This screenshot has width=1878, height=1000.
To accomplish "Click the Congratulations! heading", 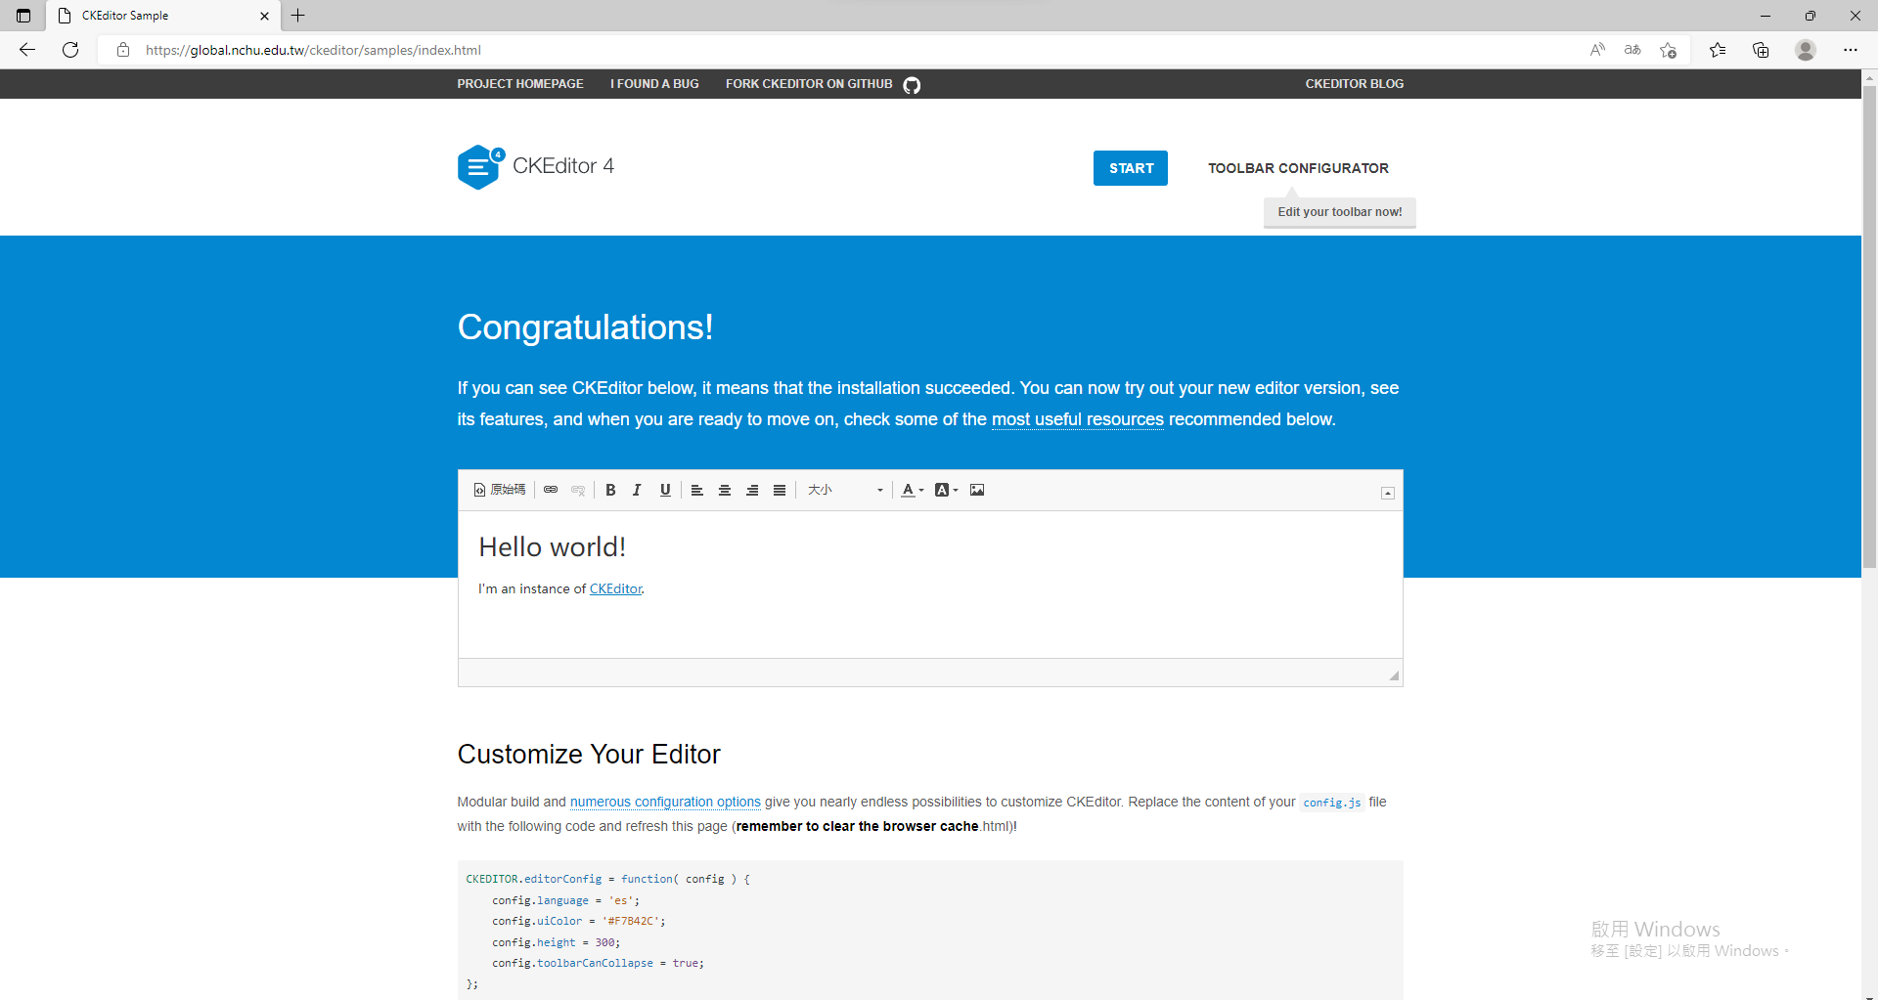I will (x=585, y=327).
